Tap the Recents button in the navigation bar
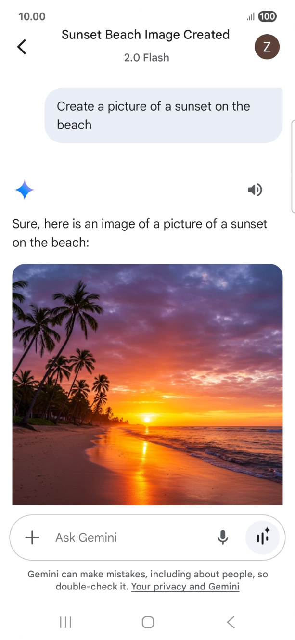Image resolution: width=295 pixels, height=640 pixels. pos(65,622)
